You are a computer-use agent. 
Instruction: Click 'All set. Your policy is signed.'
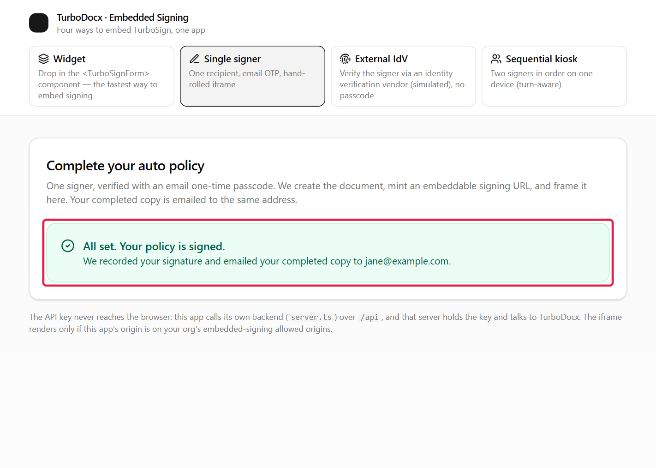tap(154, 246)
